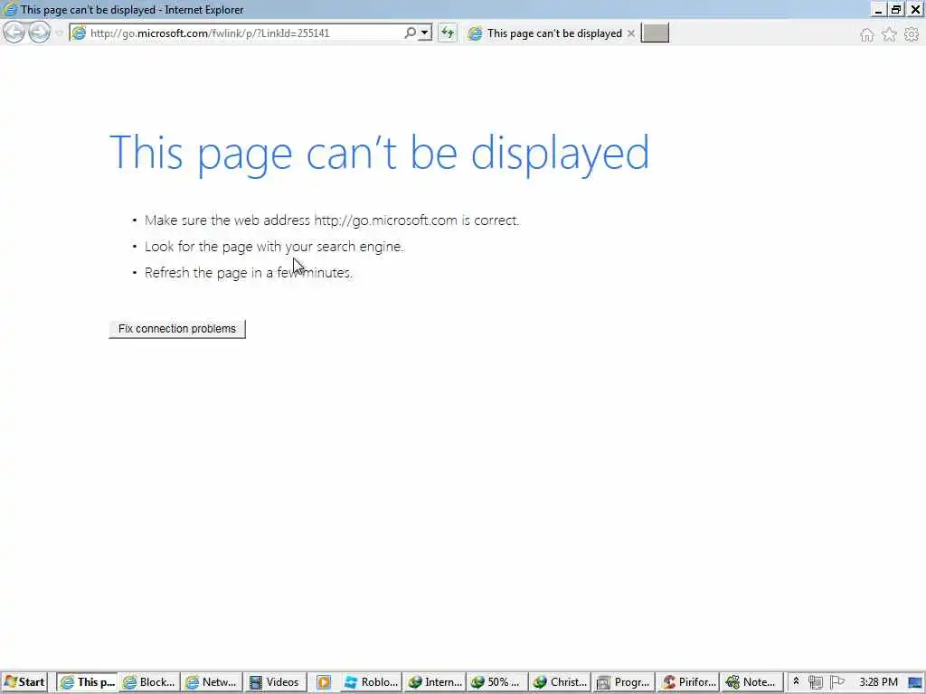Open Favorites with the star icon
The image size is (926, 694).
(x=889, y=35)
